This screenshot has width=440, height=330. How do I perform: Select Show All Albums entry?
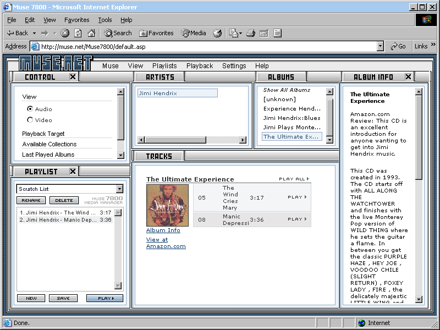coord(287,90)
